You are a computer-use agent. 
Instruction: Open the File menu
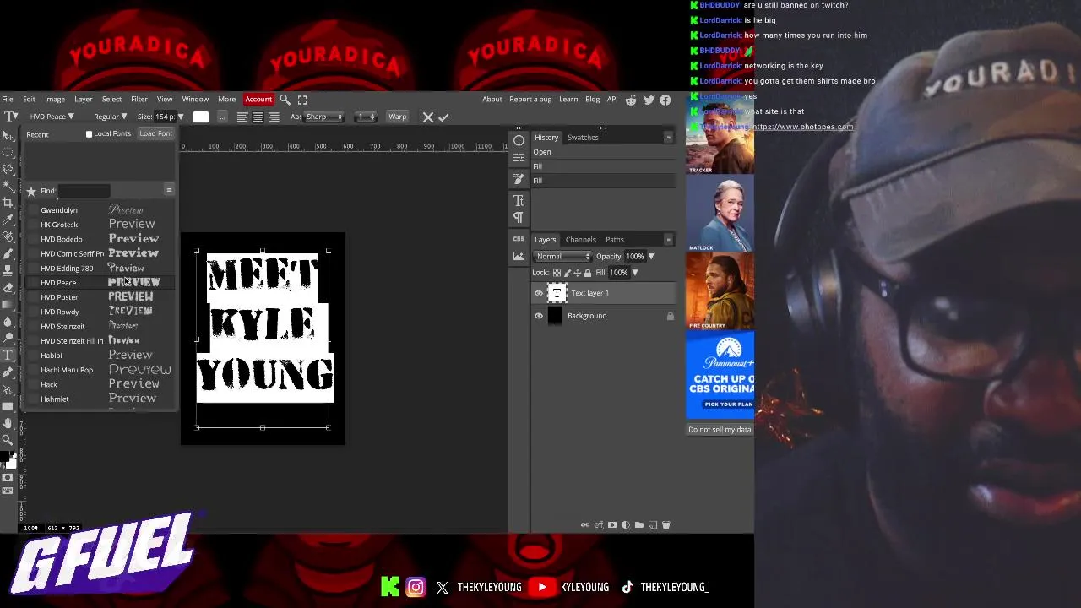click(x=7, y=100)
